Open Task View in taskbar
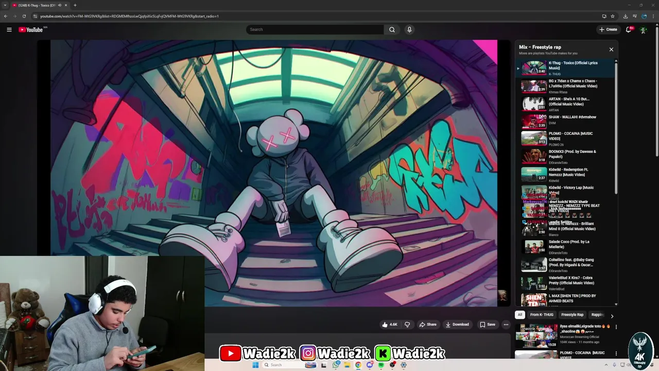 point(323,365)
